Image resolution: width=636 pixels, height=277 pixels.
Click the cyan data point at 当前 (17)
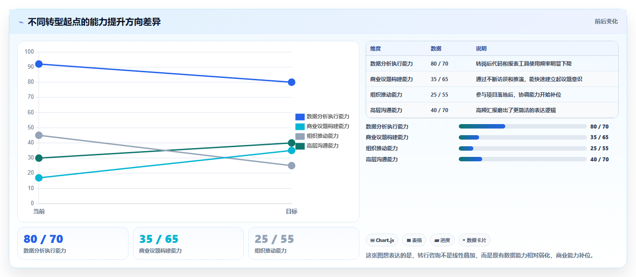tap(39, 178)
